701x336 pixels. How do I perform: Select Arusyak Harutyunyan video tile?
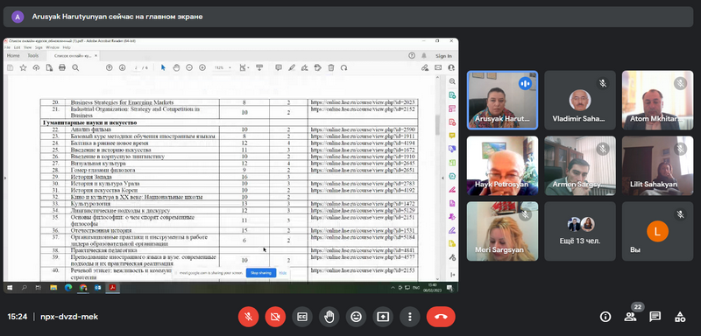[502, 100]
